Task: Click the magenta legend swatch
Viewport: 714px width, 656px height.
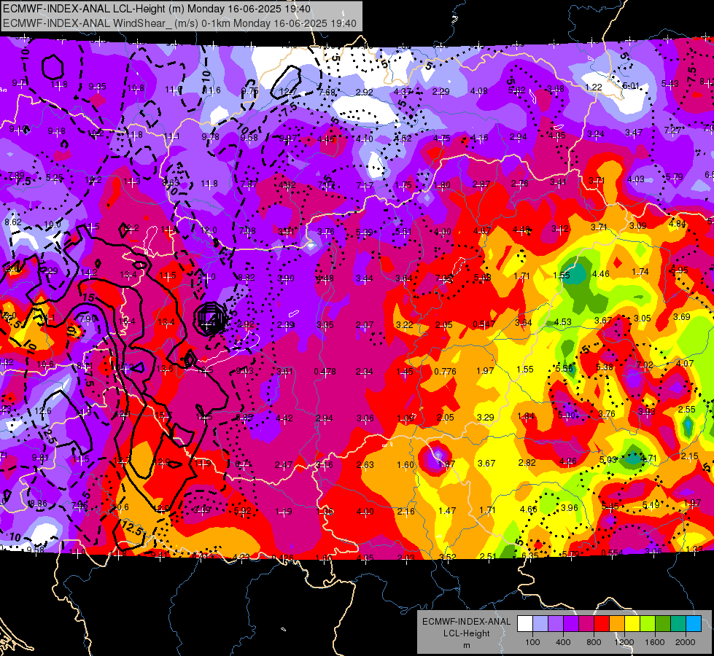Action: (x=586, y=624)
